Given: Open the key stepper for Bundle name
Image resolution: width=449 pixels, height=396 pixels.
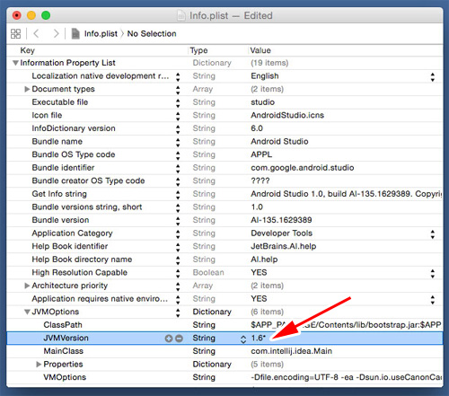Looking at the screenshot, I should pyautogui.click(x=178, y=142).
